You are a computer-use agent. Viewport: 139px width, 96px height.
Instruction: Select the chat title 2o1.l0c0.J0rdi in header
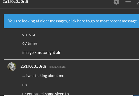15,2
